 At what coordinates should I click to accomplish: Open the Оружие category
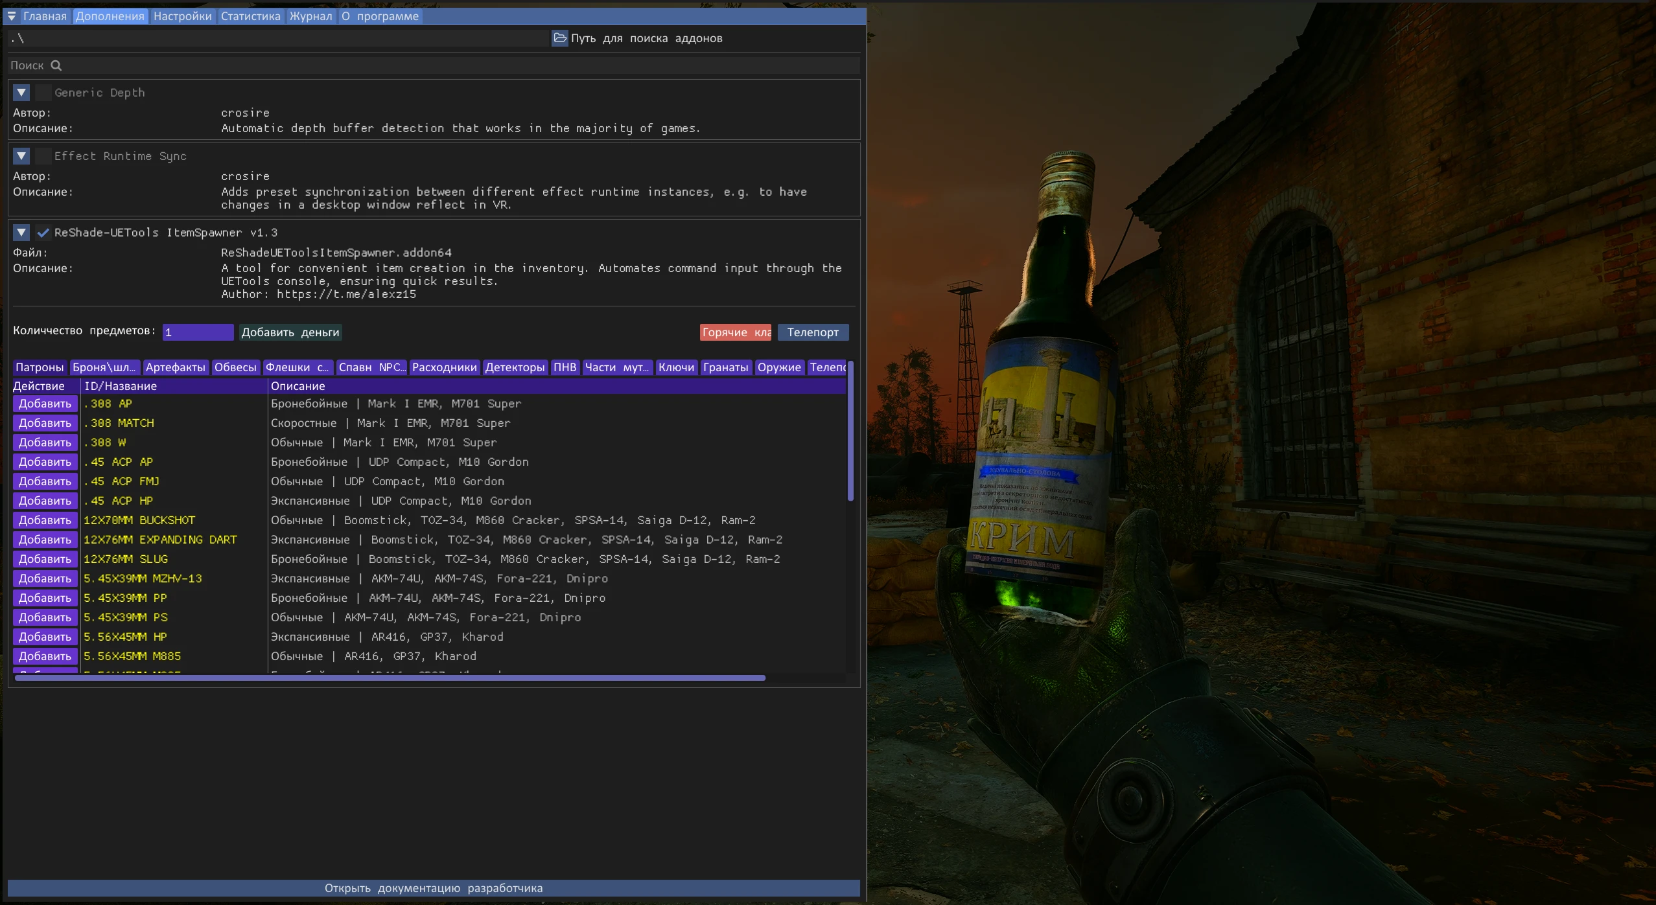click(778, 367)
